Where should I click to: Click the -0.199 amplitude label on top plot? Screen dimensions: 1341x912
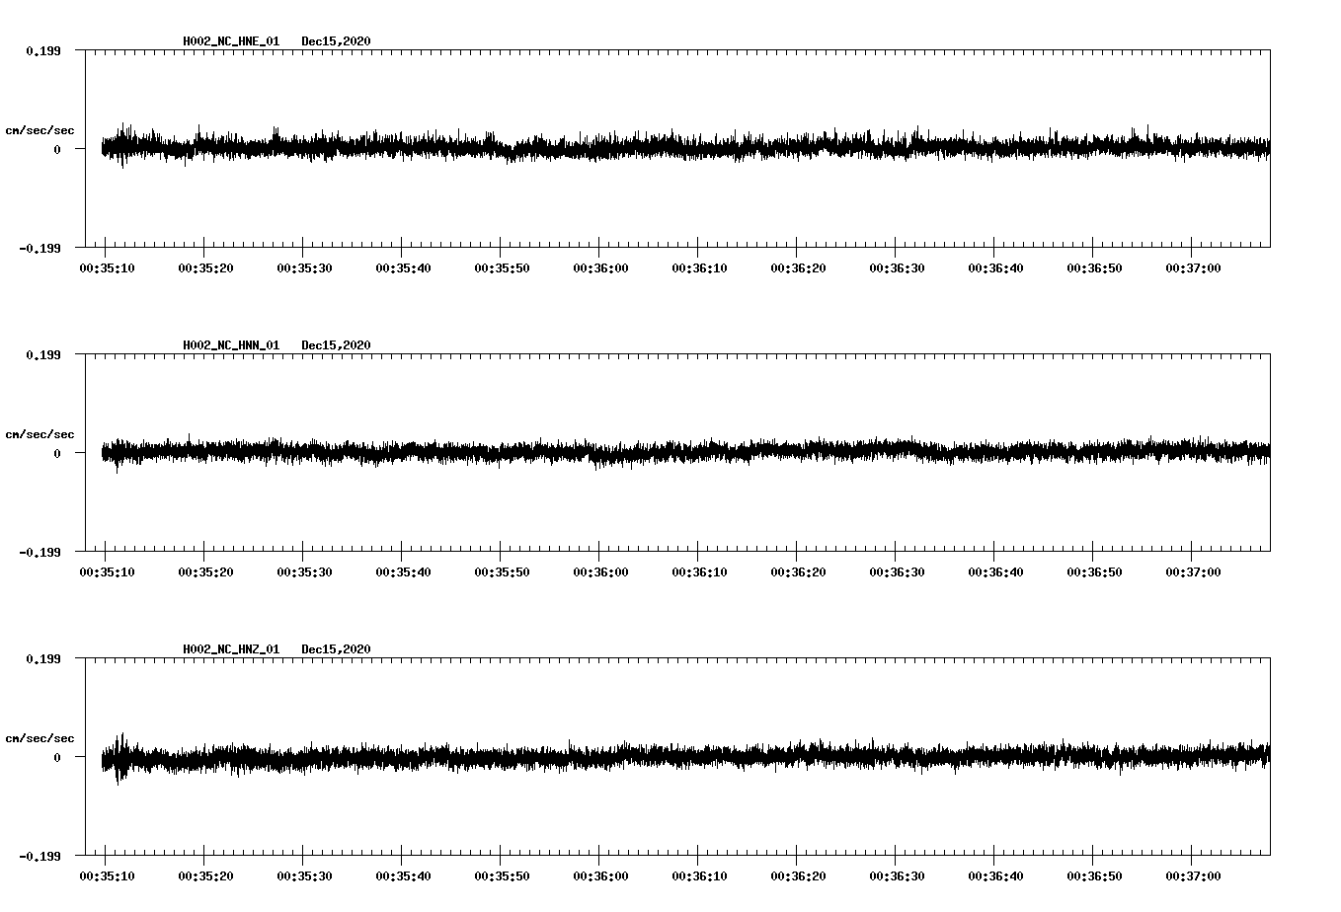point(41,247)
